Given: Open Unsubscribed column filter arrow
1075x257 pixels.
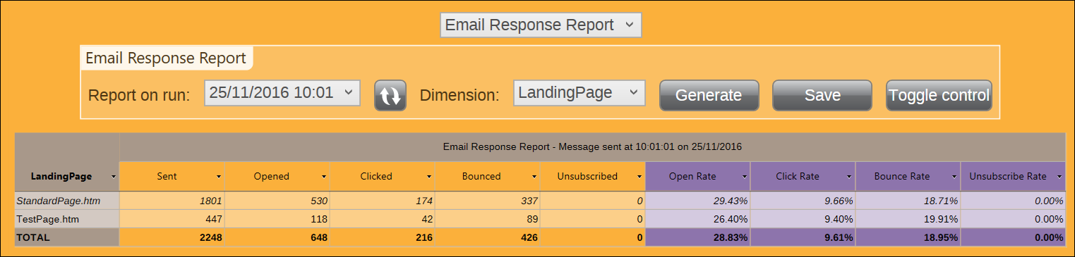Looking at the screenshot, I should click(x=639, y=177).
